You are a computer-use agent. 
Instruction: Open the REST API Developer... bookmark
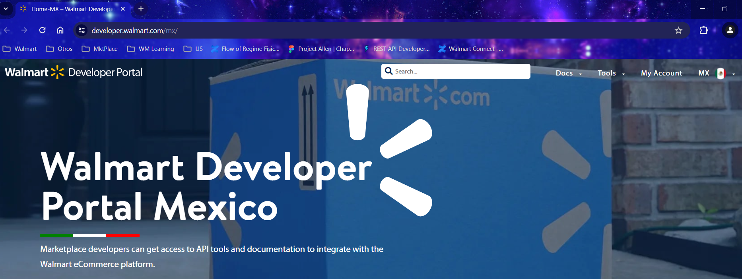pyautogui.click(x=396, y=49)
